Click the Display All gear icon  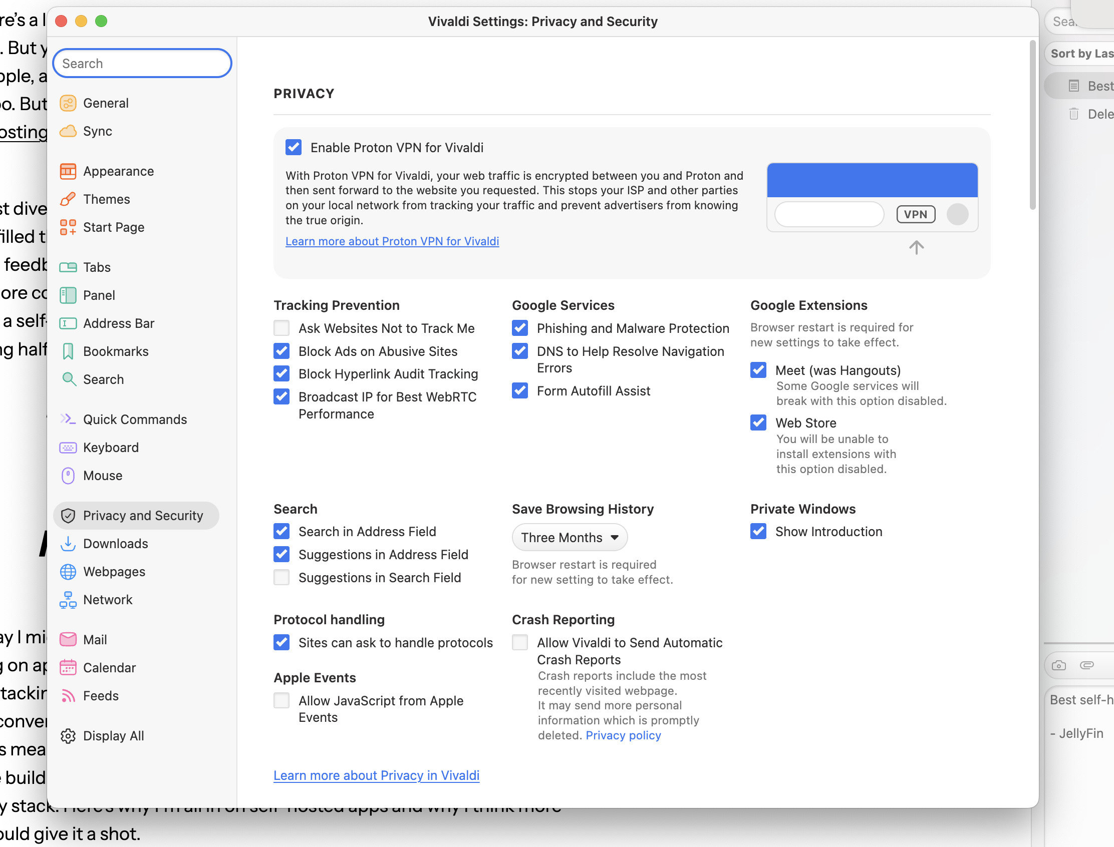[68, 736]
